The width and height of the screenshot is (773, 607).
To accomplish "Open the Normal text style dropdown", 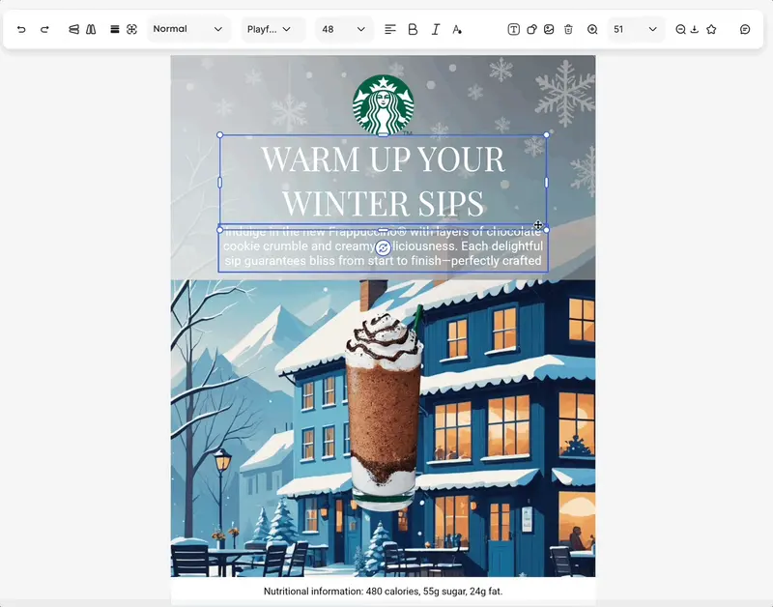I will click(x=188, y=29).
